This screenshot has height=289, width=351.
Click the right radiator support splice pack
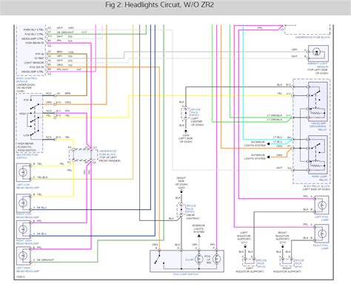pos(287,262)
